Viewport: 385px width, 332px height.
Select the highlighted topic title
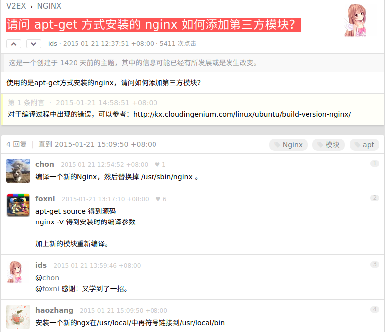pos(154,24)
